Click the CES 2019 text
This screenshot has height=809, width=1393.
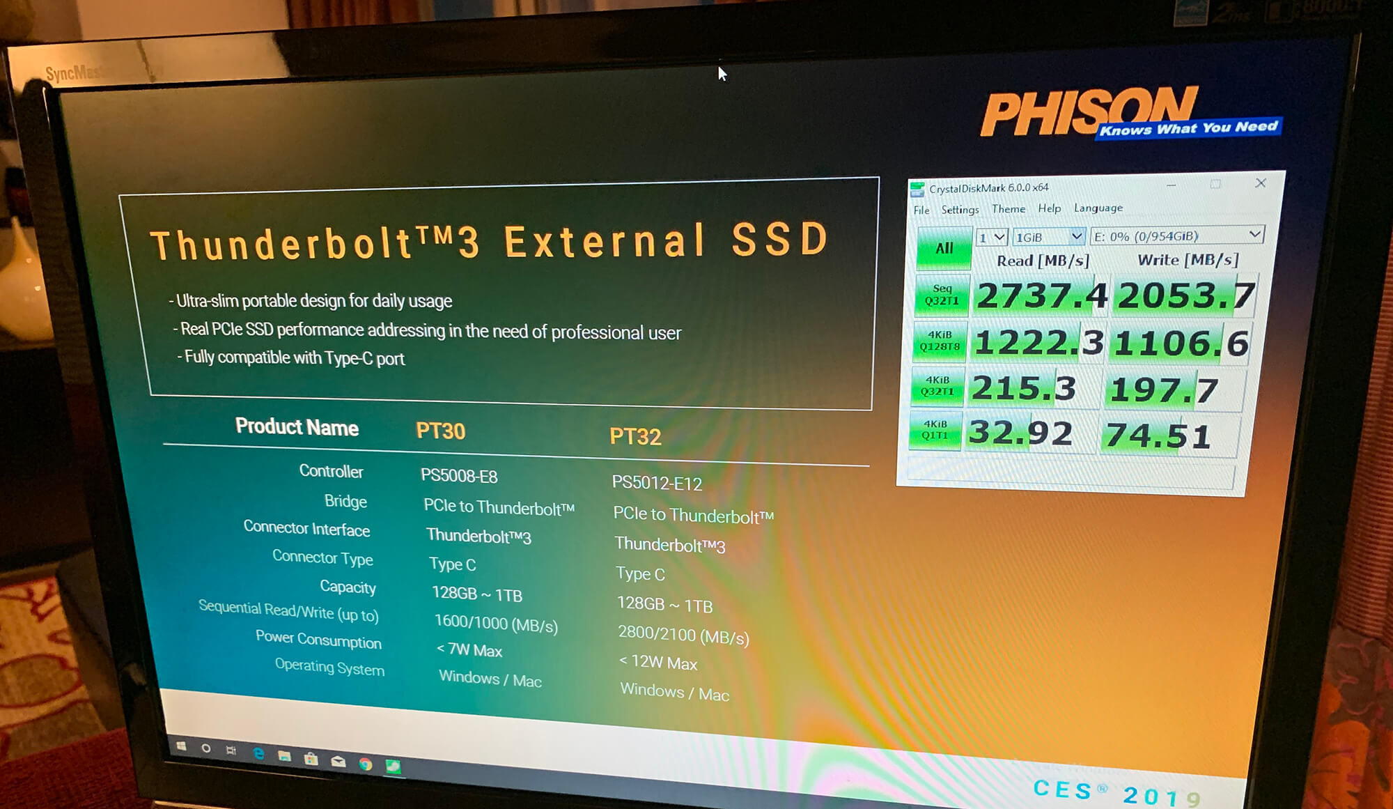pos(1117,793)
